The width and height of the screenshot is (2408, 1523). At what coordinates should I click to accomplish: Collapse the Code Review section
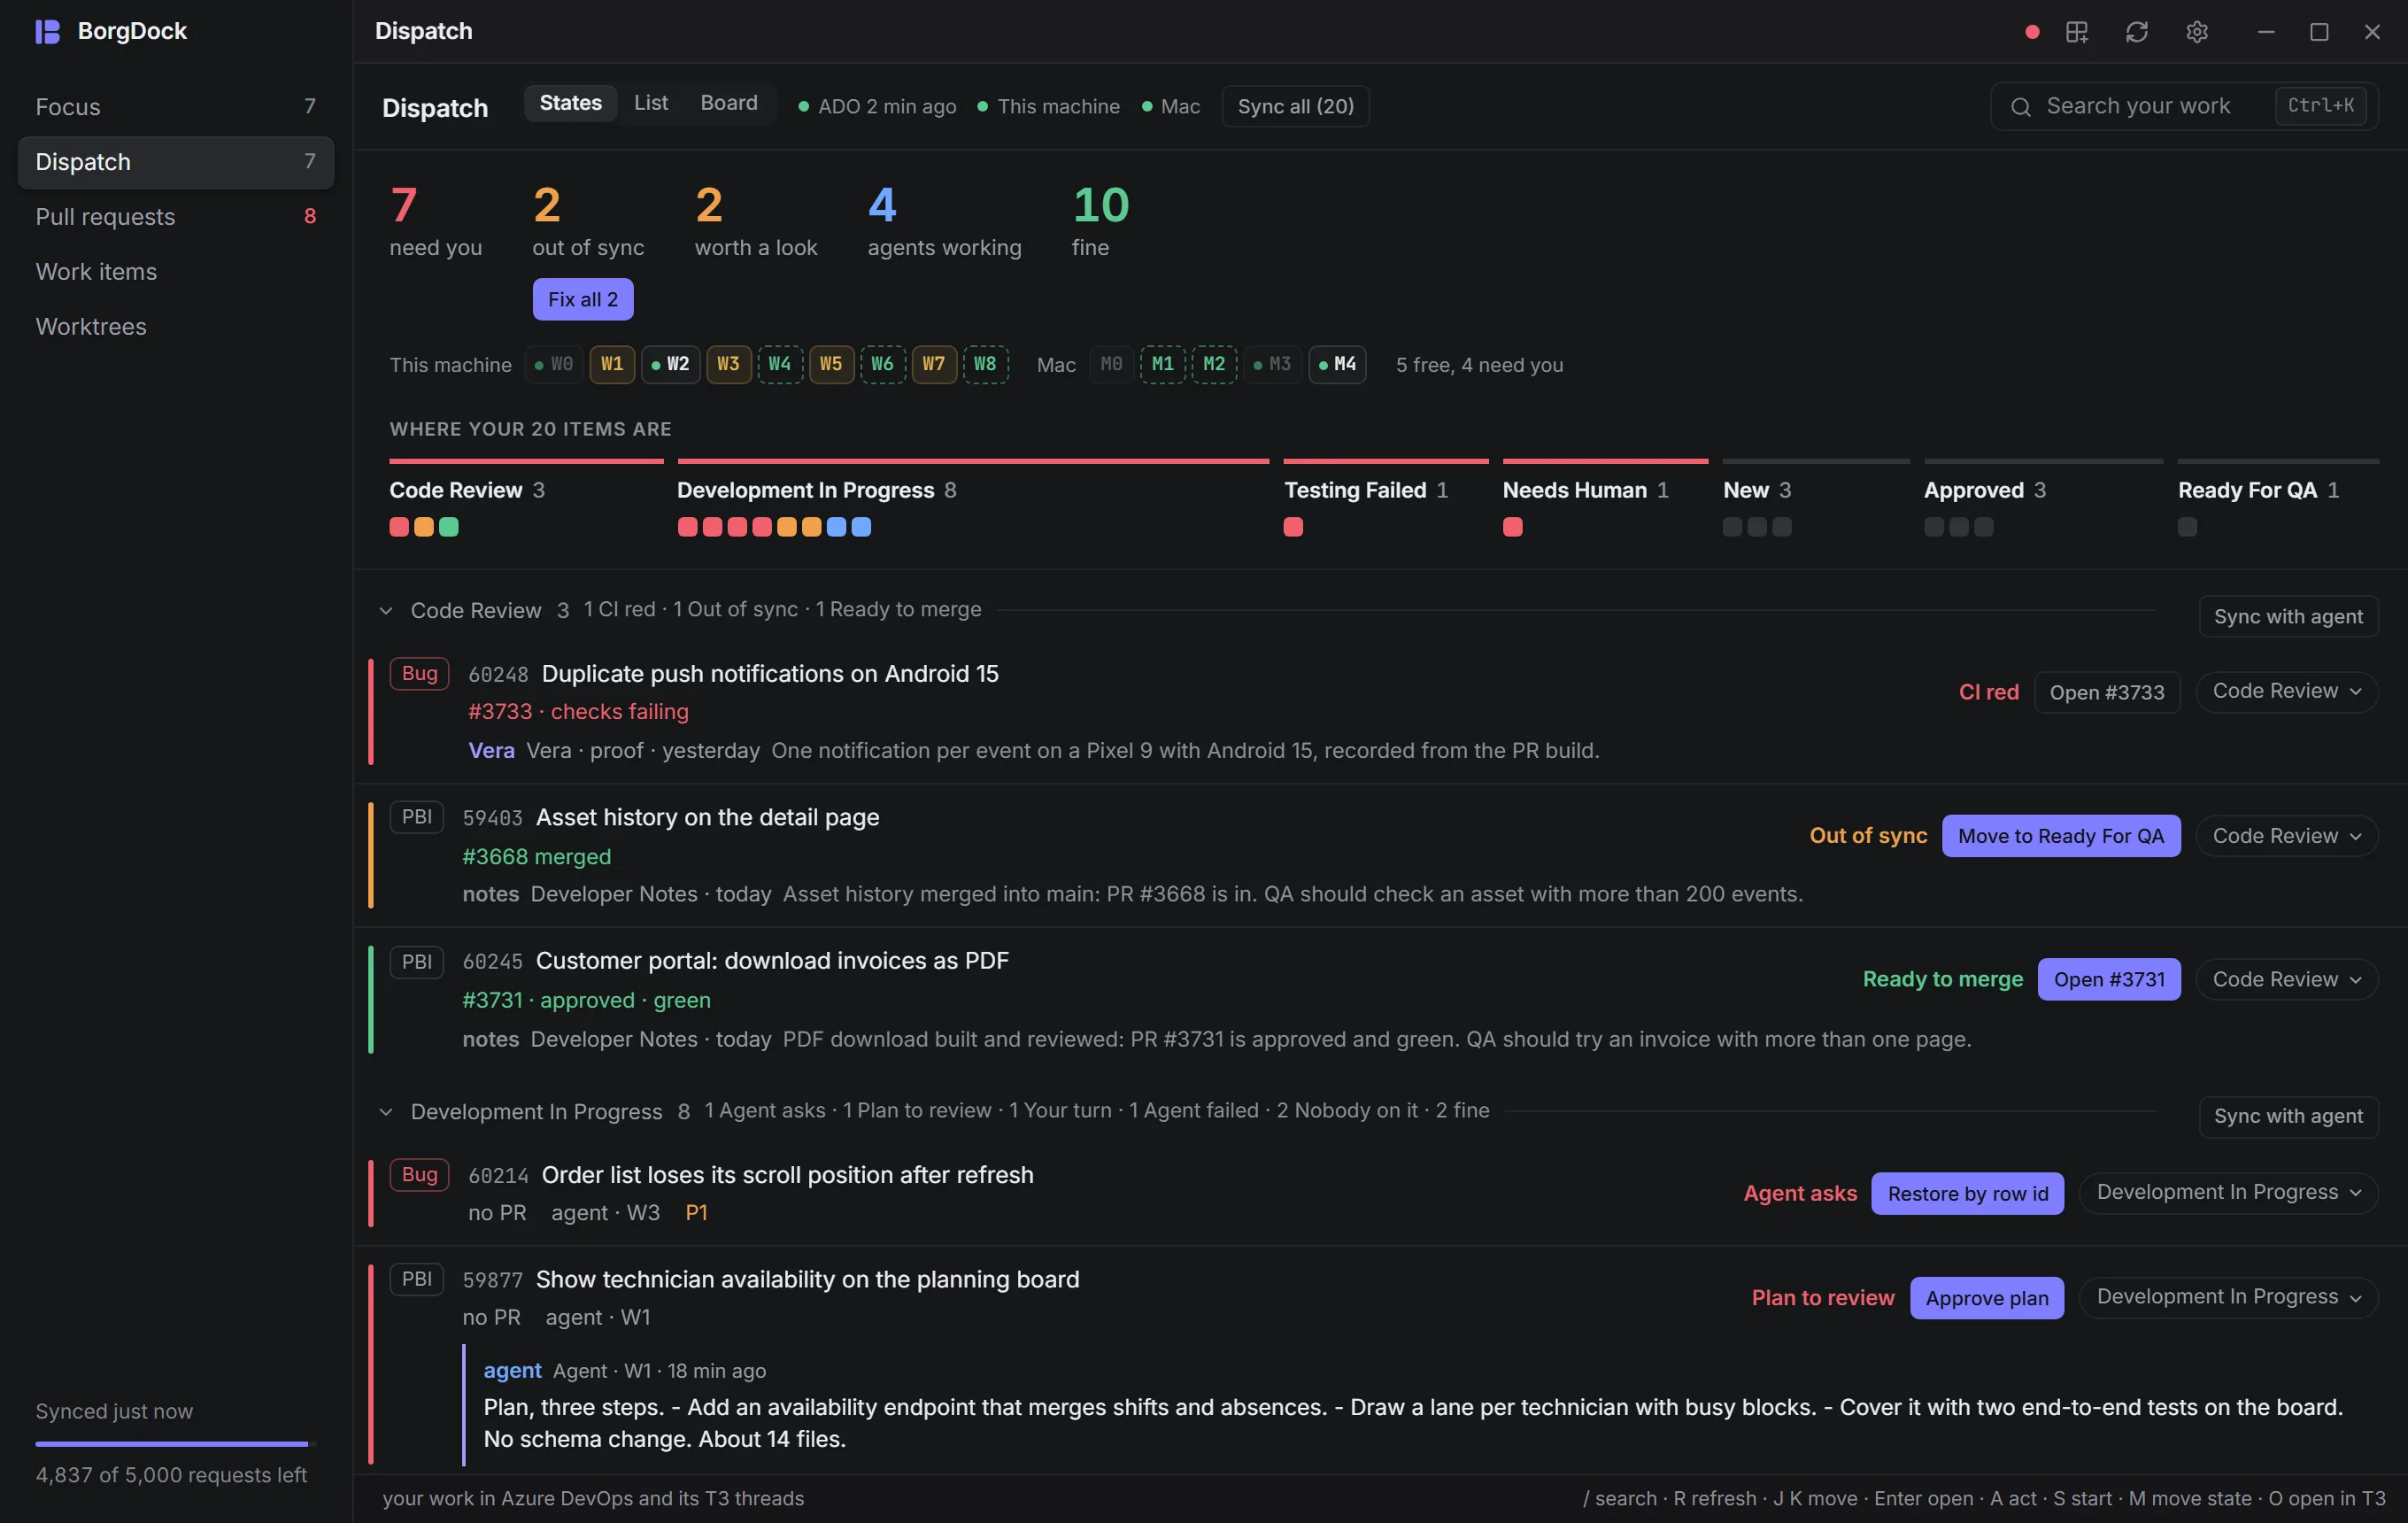(386, 611)
